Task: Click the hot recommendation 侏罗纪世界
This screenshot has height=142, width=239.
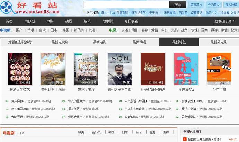Action: coord(139,13)
